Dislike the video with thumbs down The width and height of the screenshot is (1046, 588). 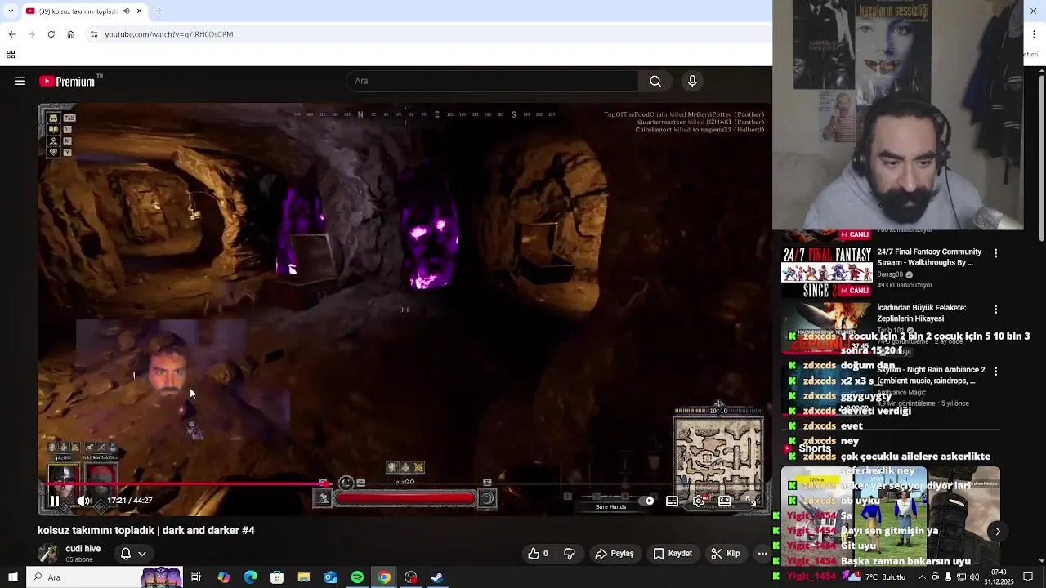pos(570,553)
